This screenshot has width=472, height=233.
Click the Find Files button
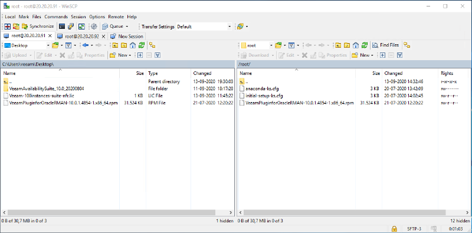click(386, 45)
